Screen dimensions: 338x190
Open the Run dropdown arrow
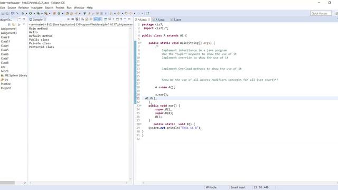tap(34, 13)
